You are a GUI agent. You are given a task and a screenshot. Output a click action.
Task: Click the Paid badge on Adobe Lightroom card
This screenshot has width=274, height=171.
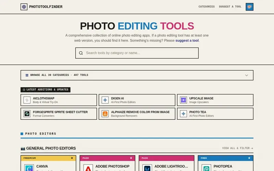click(145, 158)
